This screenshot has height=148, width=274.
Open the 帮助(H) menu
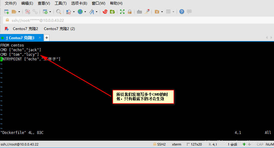tap(116, 3)
